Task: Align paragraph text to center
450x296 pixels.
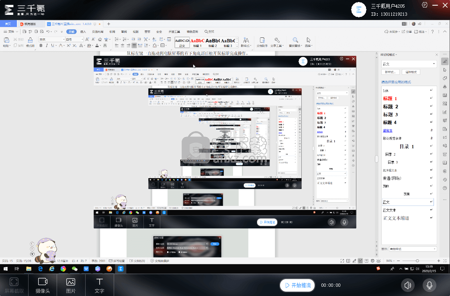Action: click(x=123, y=45)
